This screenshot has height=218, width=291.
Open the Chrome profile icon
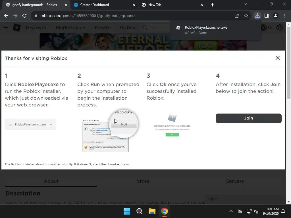(x=276, y=16)
